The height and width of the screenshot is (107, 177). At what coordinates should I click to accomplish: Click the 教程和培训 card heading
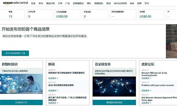click(x=10, y=64)
